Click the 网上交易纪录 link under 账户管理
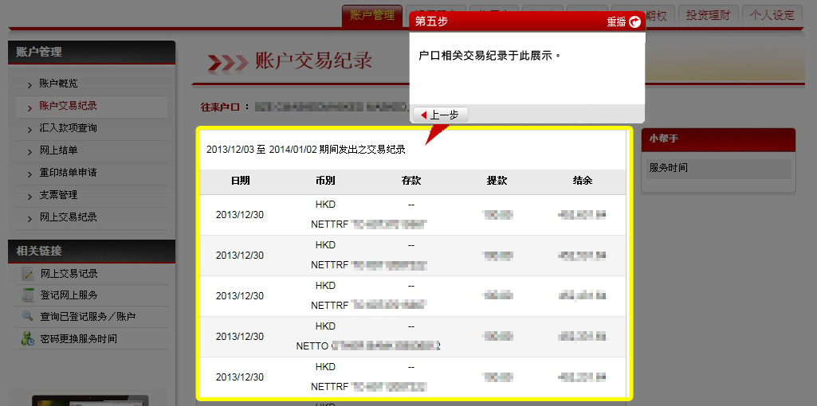This screenshot has width=817, height=406. 68,217
